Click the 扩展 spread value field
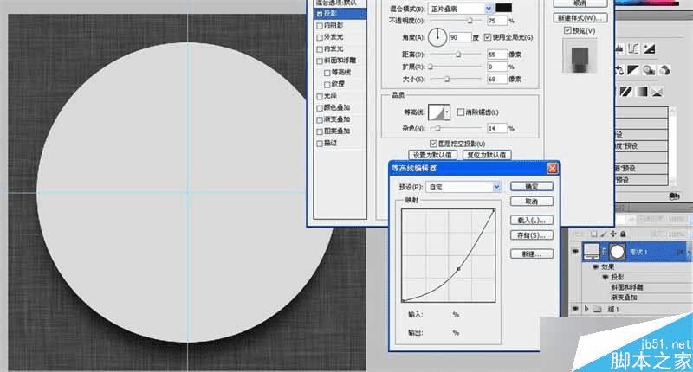This screenshot has width=693, height=372. [x=496, y=67]
